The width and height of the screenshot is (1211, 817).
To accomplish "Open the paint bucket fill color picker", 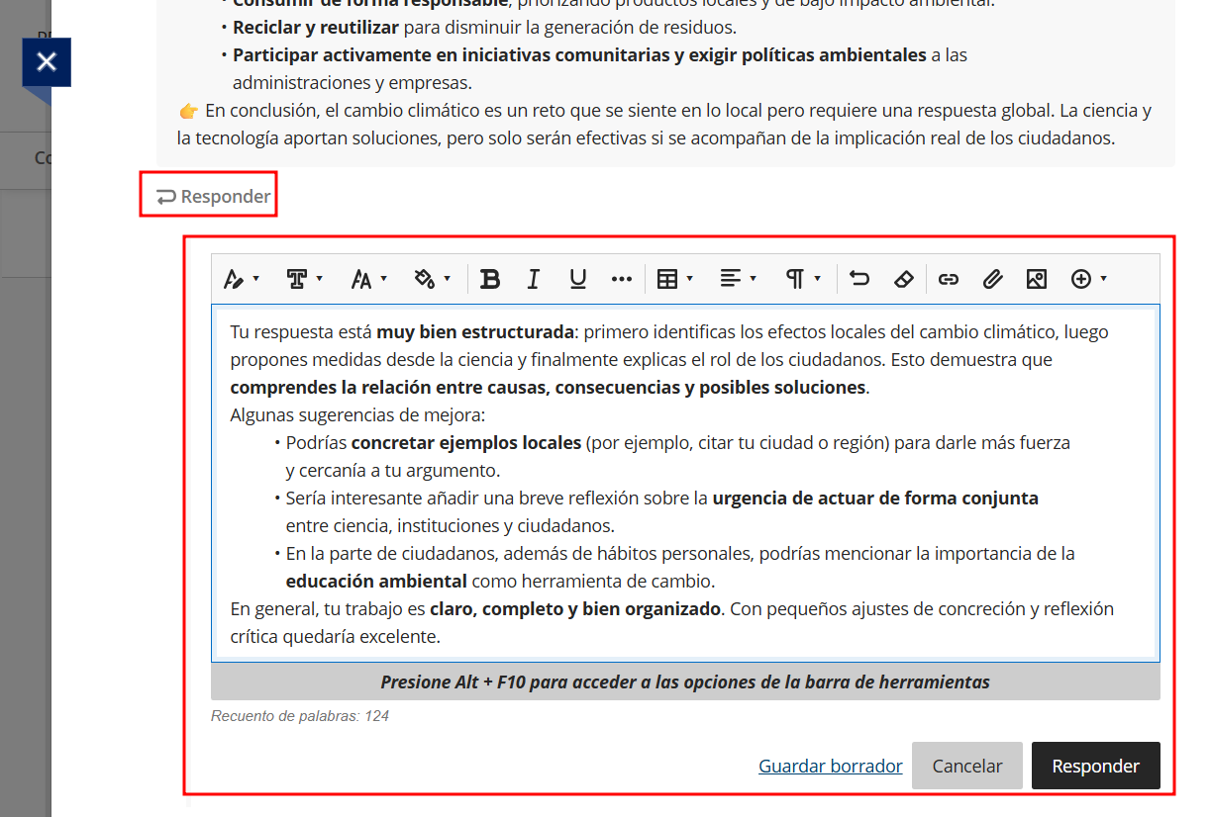I will tap(433, 279).
